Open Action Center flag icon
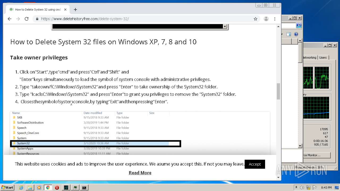340x191 pixels. pos(314,188)
